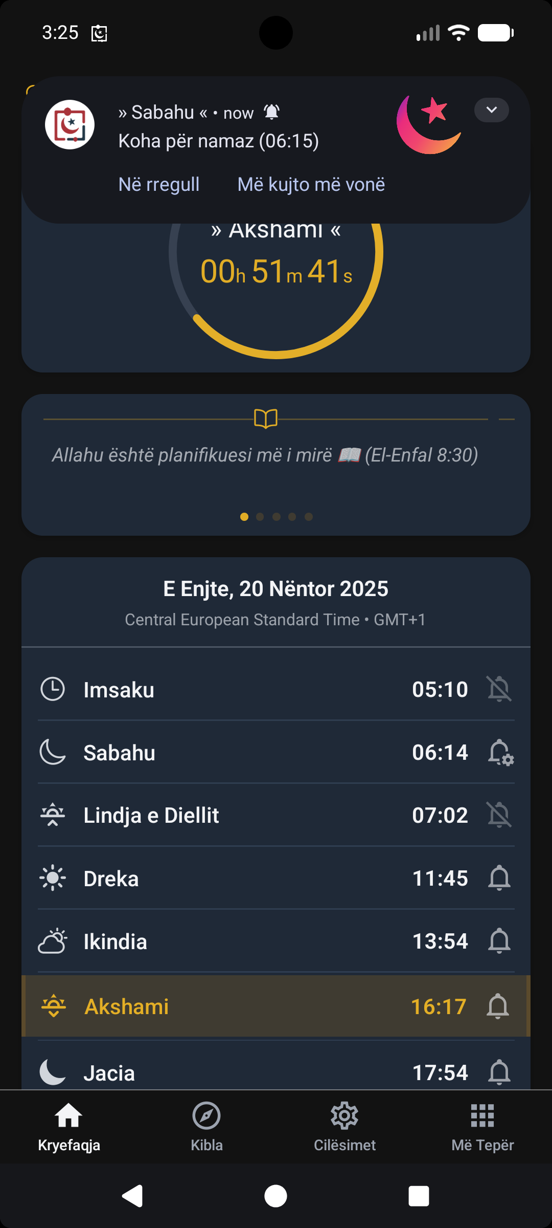Tap the Jacia notification bell icon
The width and height of the screenshot is (552, 1228).
(x=499, y=1072)
